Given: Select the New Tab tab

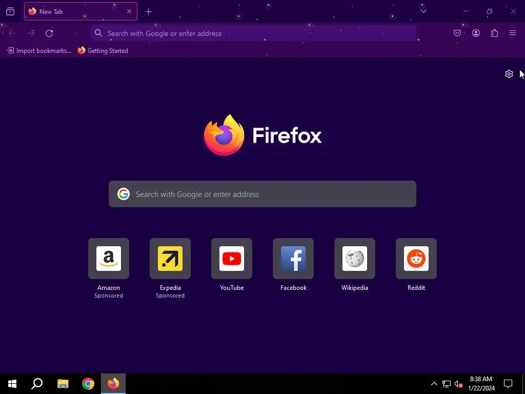Looking at the screenshot, I should (x=80, y=11).
